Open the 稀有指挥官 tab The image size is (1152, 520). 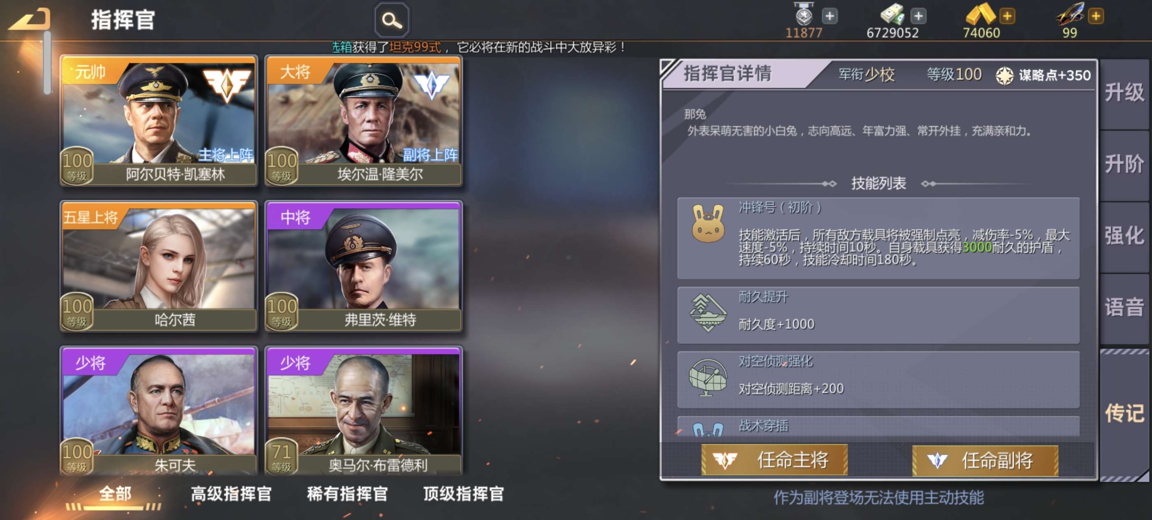click(x=347, y=494)
